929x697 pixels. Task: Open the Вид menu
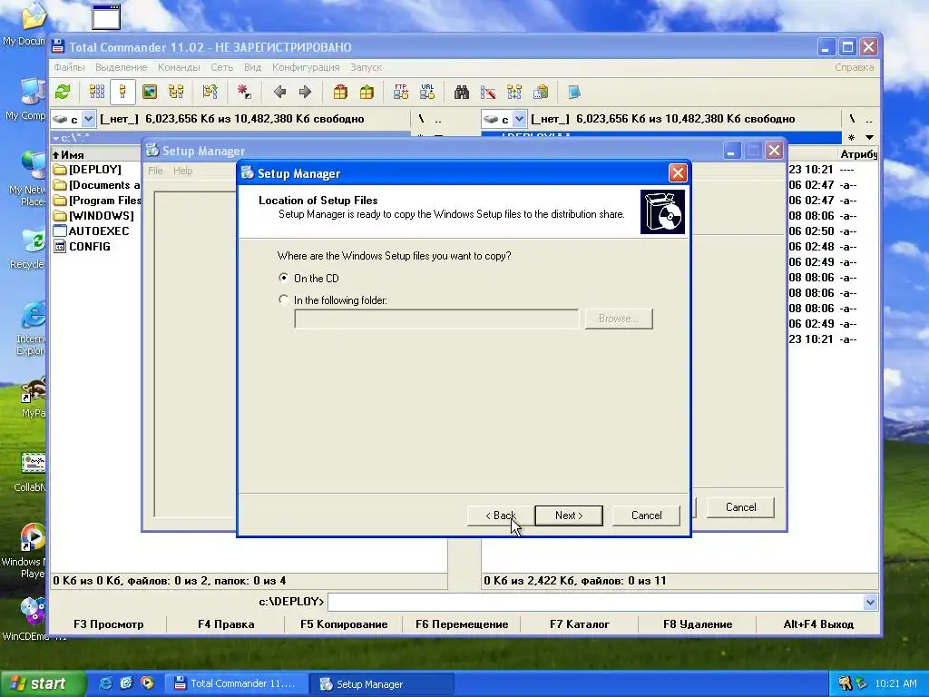(252, 67)
